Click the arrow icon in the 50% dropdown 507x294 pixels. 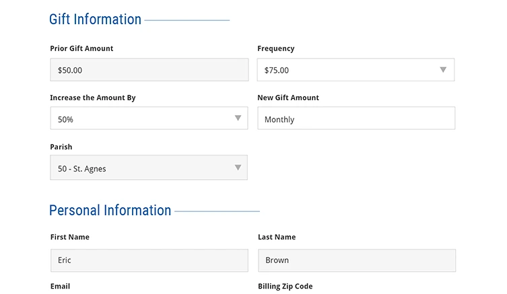tap(238, 118)
